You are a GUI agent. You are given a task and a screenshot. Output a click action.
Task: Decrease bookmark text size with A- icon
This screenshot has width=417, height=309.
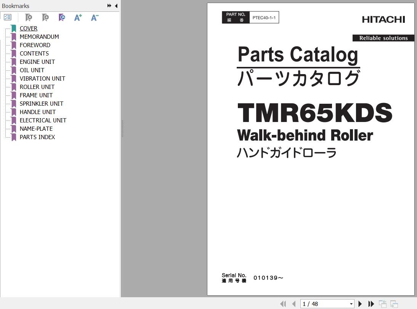point(95,17)
